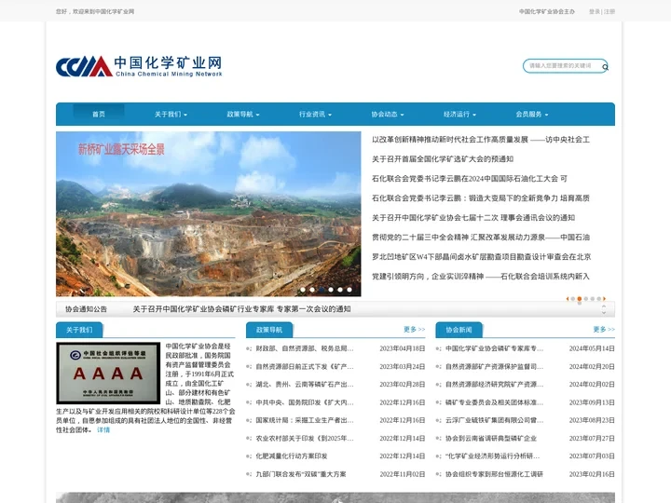The width and height of the screenshot is (671, 503).
Task: Go to 首页 in the navigation bar
Action: (x=99, y=114)
